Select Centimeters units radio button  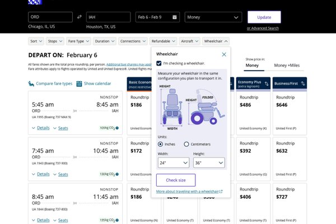[x=186, y=144]
